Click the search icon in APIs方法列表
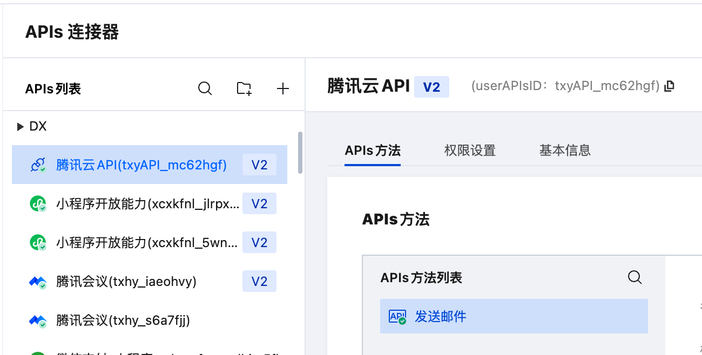Viewport: 702px width, 355px height. coord(635,277)
